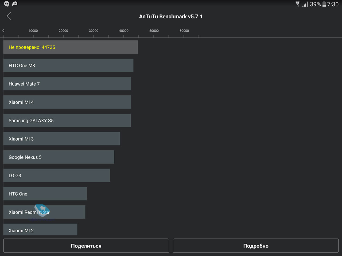Click the Поделиться button
Viewport: 342px width, 256px height.
pyautogui.click(x=86, y=246)
